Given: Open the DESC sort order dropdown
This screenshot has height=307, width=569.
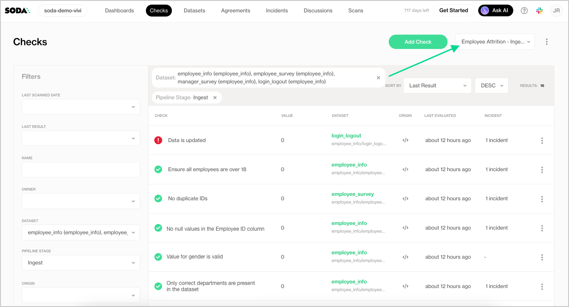Looking at the screenshot, I should (491, 86).
